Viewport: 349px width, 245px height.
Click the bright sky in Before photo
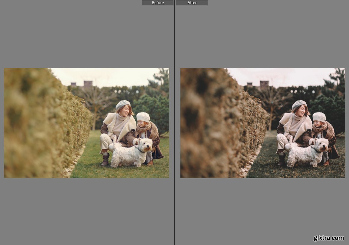[114, 77]
